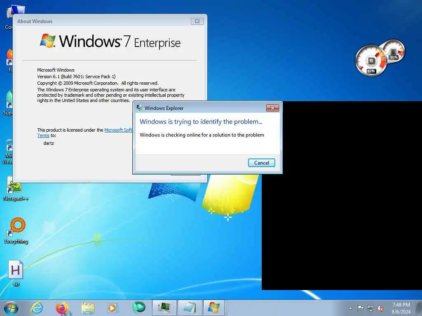Select the 'ski' file desktop icon

[16, 273]
